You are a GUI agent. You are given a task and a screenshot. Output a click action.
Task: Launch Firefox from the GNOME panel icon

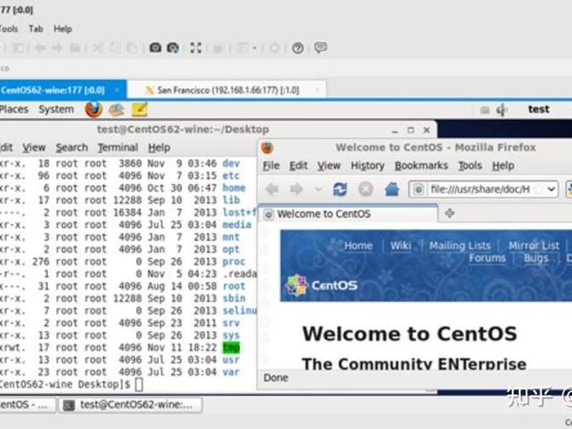coord(94,109)
